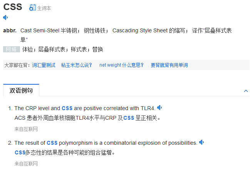Switch to the 双语例句 tab
The height and width of the screenshot is (169, 250).
[21, 90]
